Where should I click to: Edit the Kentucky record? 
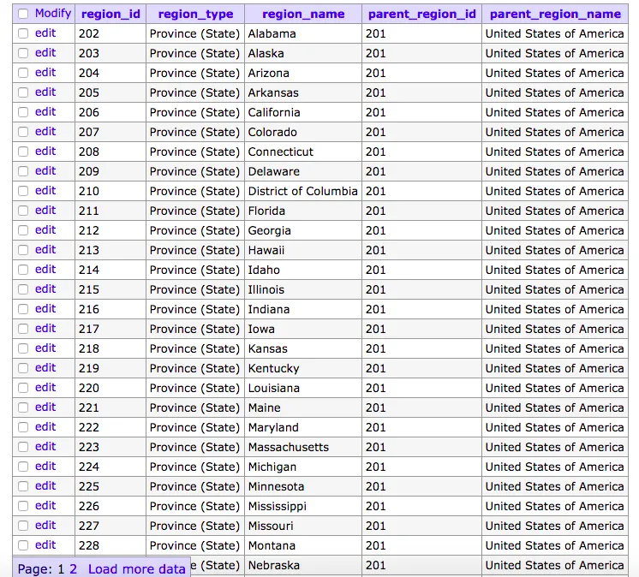45,368
